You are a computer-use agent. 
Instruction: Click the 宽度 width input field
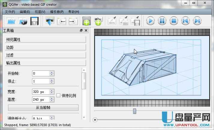click(x=40, y=92)
